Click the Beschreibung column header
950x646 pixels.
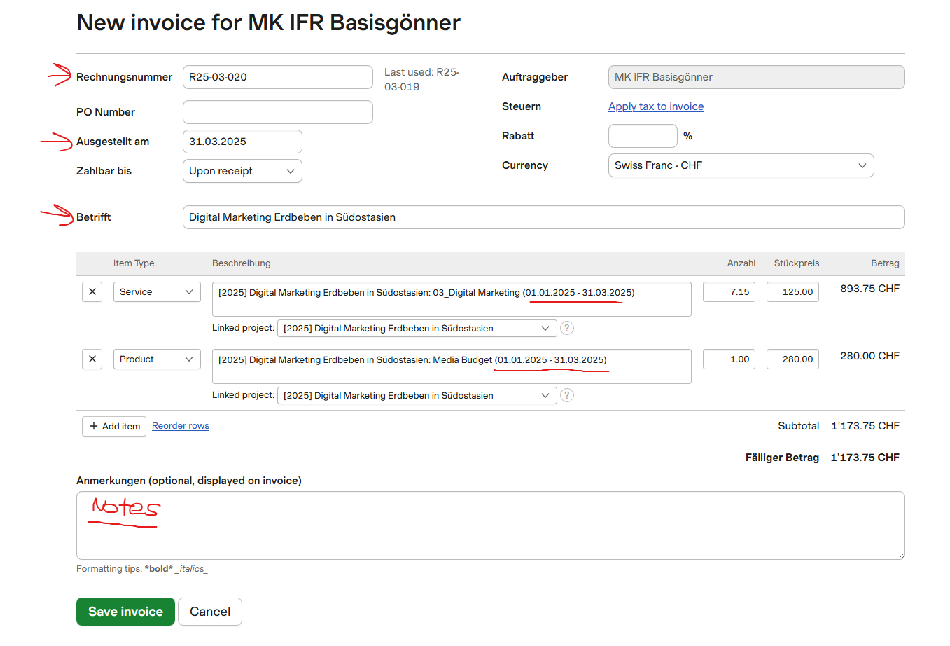click(241, 263)
